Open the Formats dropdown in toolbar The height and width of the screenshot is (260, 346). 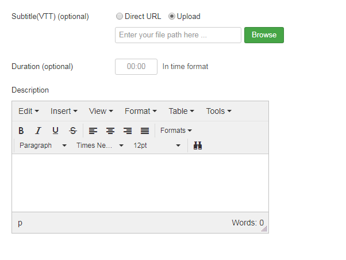tap(176, 131)
